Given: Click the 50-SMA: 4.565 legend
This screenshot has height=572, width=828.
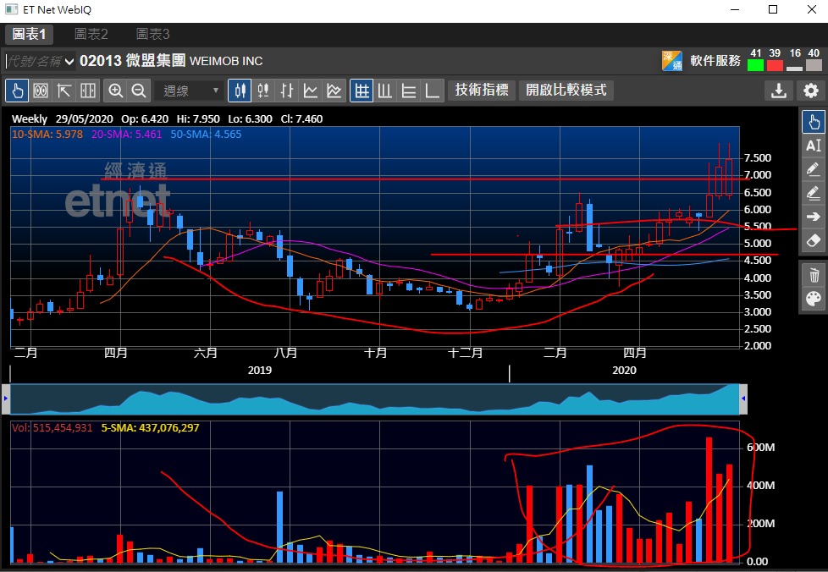Looking at the screenshot, I should (206, 135).
